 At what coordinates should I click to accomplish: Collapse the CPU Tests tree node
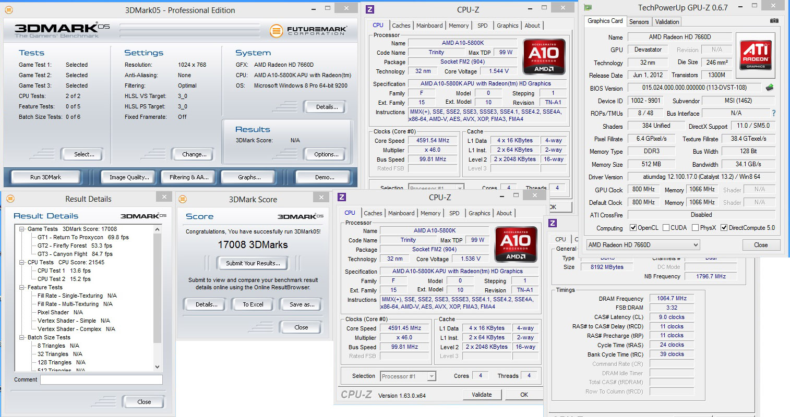[x=22, y=262]
